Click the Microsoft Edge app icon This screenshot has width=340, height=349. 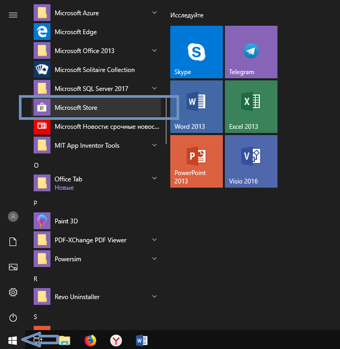click(x=42, y=32)
